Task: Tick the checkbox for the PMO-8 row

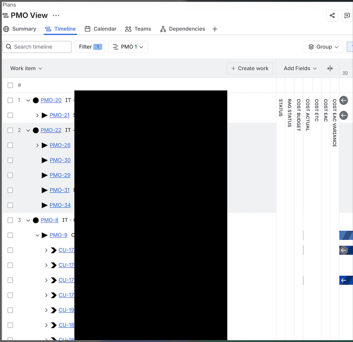Action: pos(10,220)
